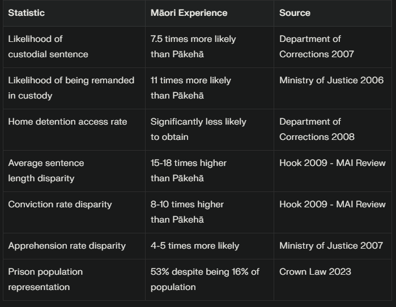This screenshot has height=307, width=396.
Task: Click the Source column header
Action: pos(295,12)
